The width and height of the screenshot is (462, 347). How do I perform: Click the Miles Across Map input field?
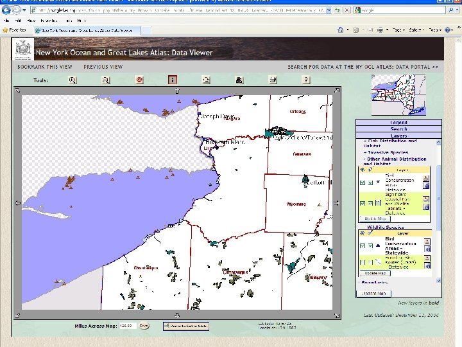click(127, 326)
